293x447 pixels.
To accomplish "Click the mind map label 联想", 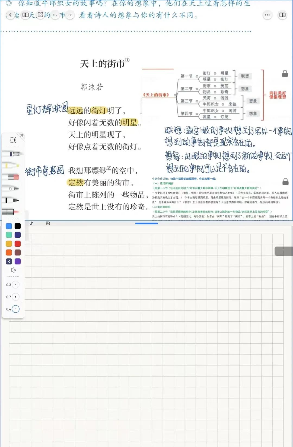I will [x=245, y=76].
